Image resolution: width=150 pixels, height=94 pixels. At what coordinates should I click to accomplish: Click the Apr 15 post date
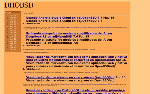[x=120, y=77]
